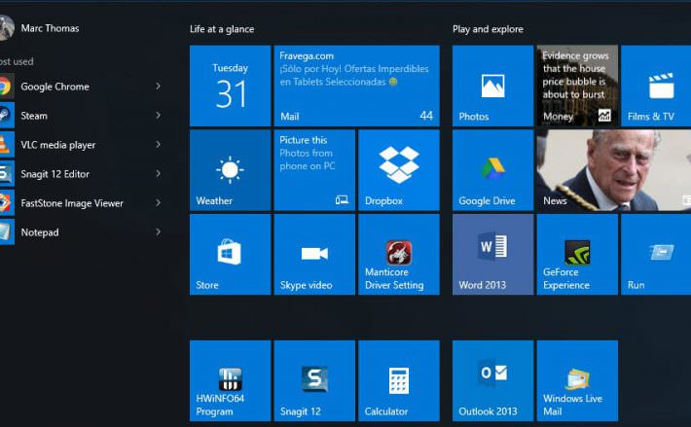691x427 pixels.
Task: Click the Mail unread count 44
Action: pos(426,116)
